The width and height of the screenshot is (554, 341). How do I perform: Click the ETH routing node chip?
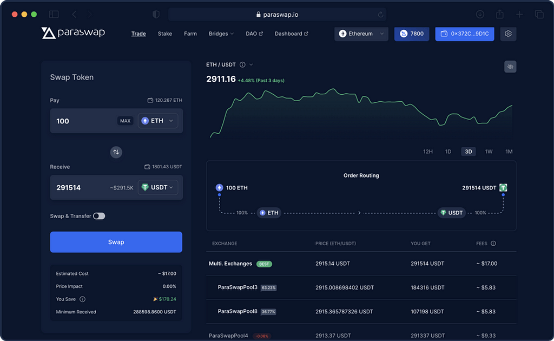coord(269,213)
